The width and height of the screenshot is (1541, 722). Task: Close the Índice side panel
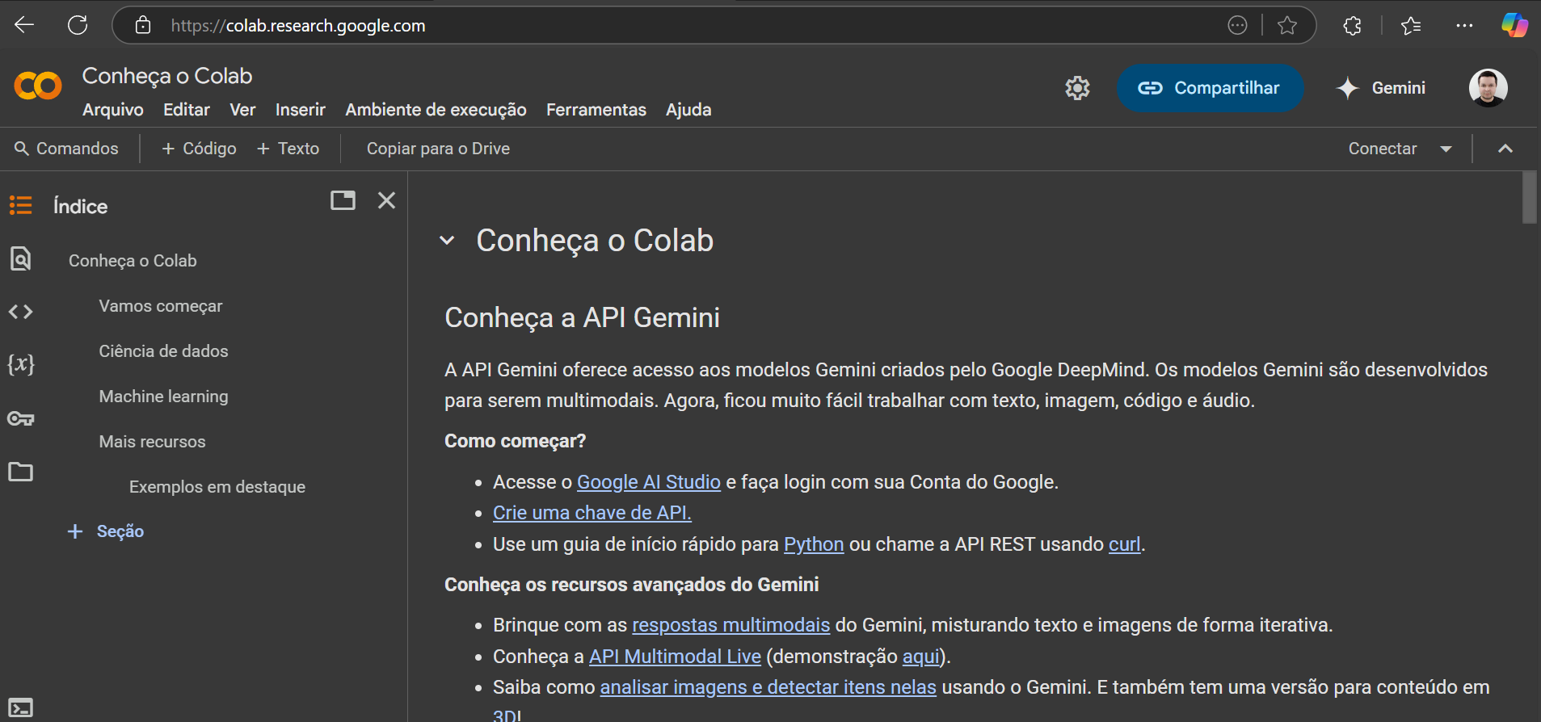387,200
